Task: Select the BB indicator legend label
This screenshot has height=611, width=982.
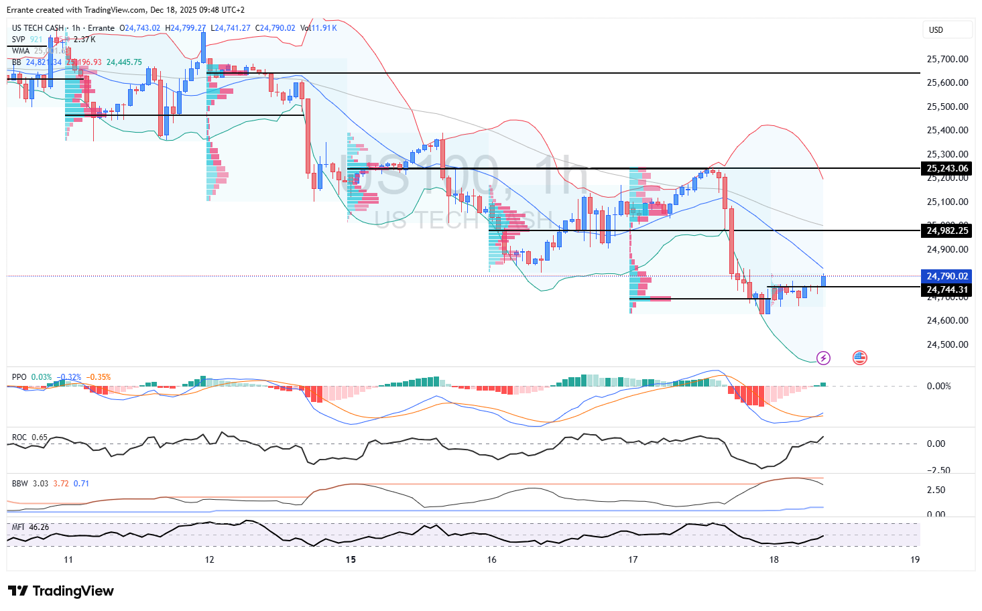Action: pyautogui.click(x=16, y=62)
